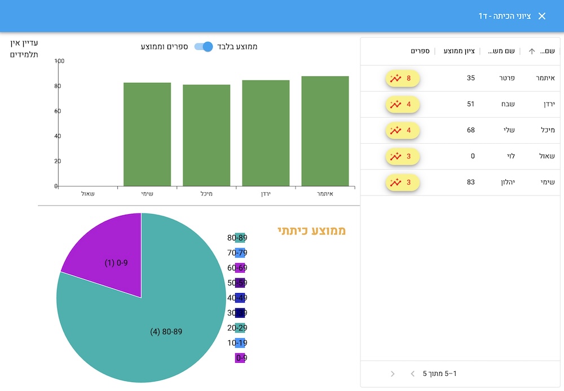
Task: Toggle the ממוצע בלבד / ספרים וממוצע switch
Action: click(x=204, y=47)
